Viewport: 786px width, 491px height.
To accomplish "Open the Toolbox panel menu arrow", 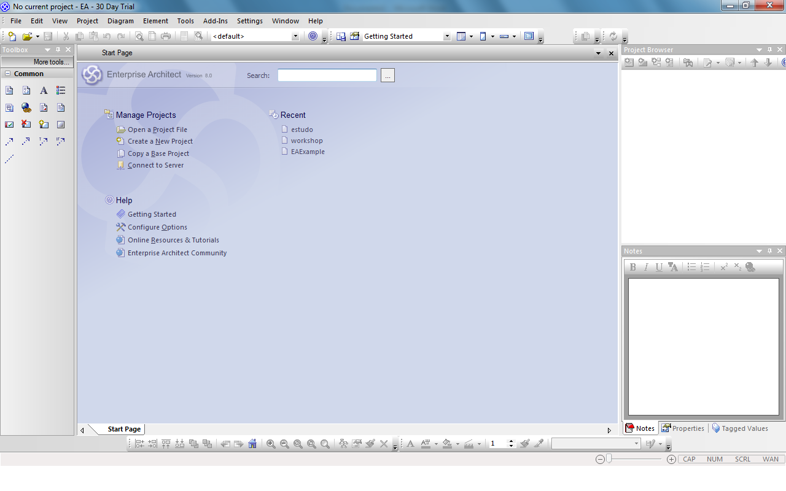I will tap(47, 50).
